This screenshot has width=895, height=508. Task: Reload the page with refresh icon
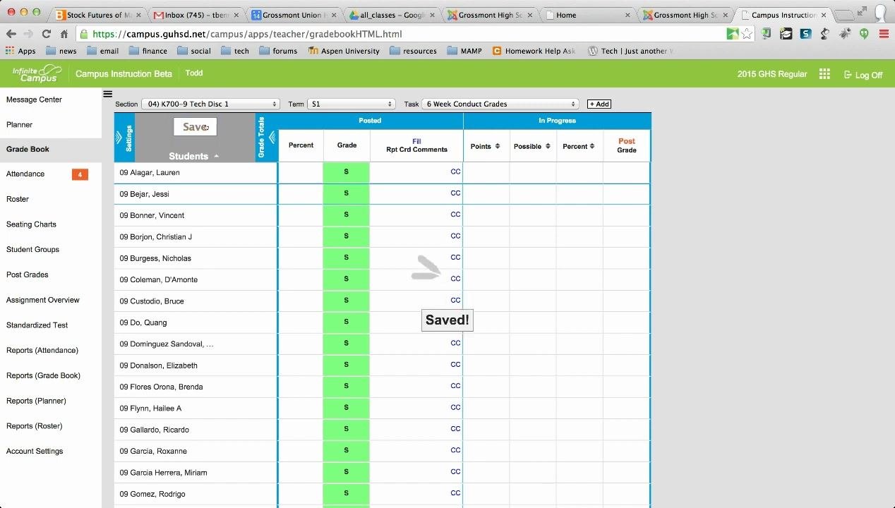point(47,34)
